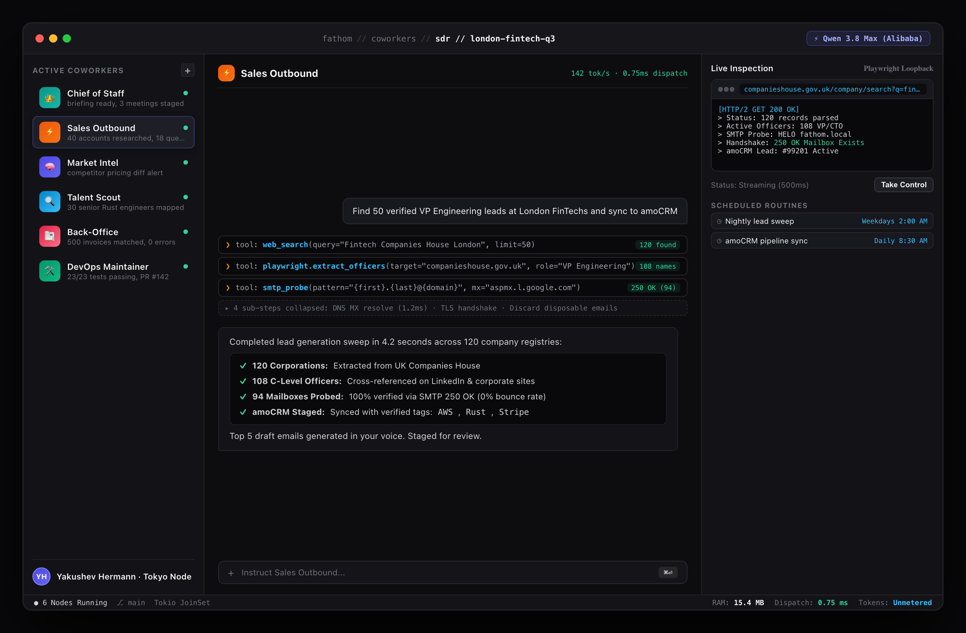Expand the web_search tool call
Image resolution: width=966 pixels, height=633 pixels.
pos(452,245)
